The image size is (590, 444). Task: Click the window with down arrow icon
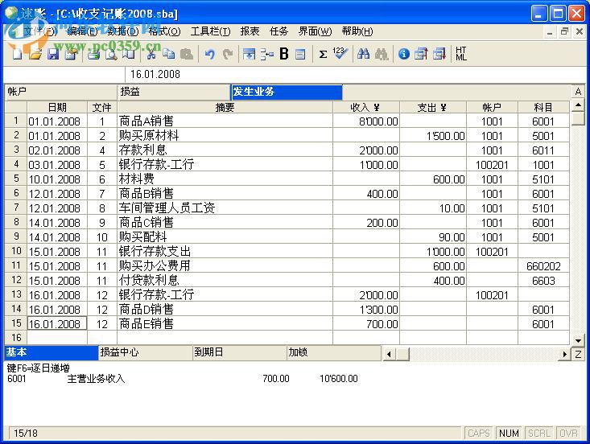point(439,54)
